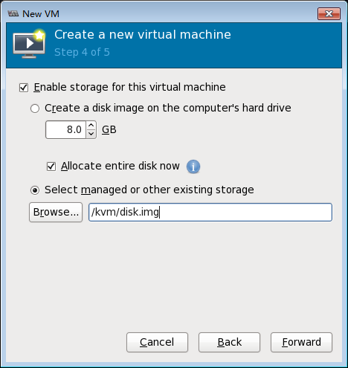The image size is (348, 368).
Task: Close the New VM window
Action: (329, 13)
